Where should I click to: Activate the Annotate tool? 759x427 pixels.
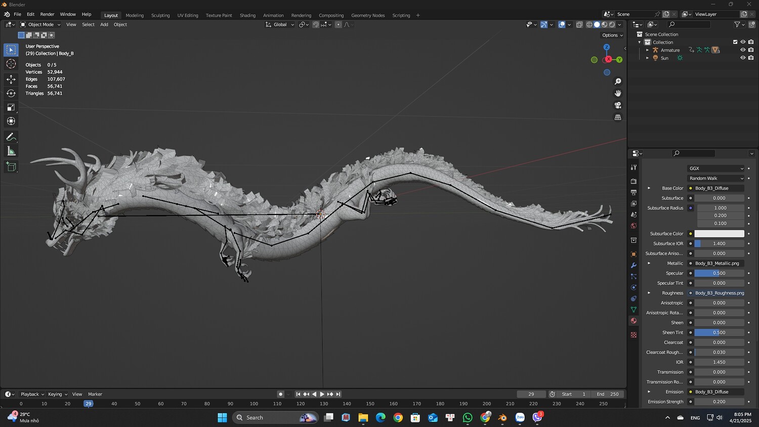pyautogui.click(x=11, y=137)
